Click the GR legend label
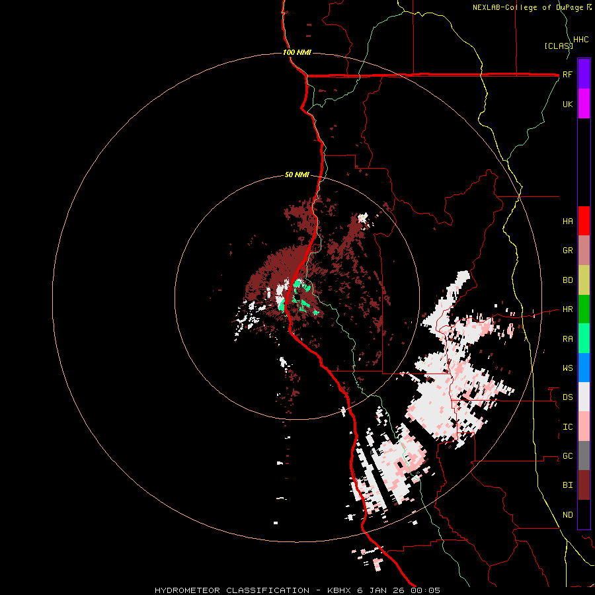595x595 pixels. (567, 251)
